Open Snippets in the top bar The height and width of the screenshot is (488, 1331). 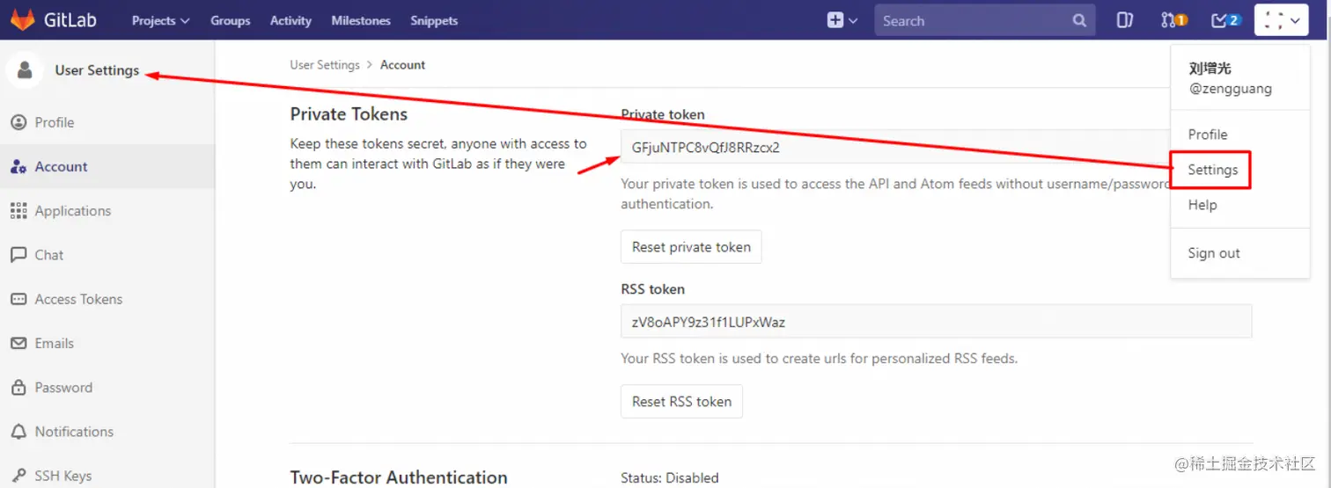tap(434, 20)
